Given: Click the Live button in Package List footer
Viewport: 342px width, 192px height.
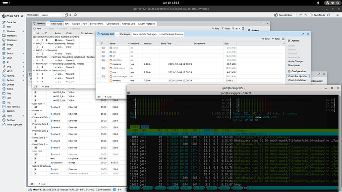Looking at the screenshot, I should pos(108,97).
